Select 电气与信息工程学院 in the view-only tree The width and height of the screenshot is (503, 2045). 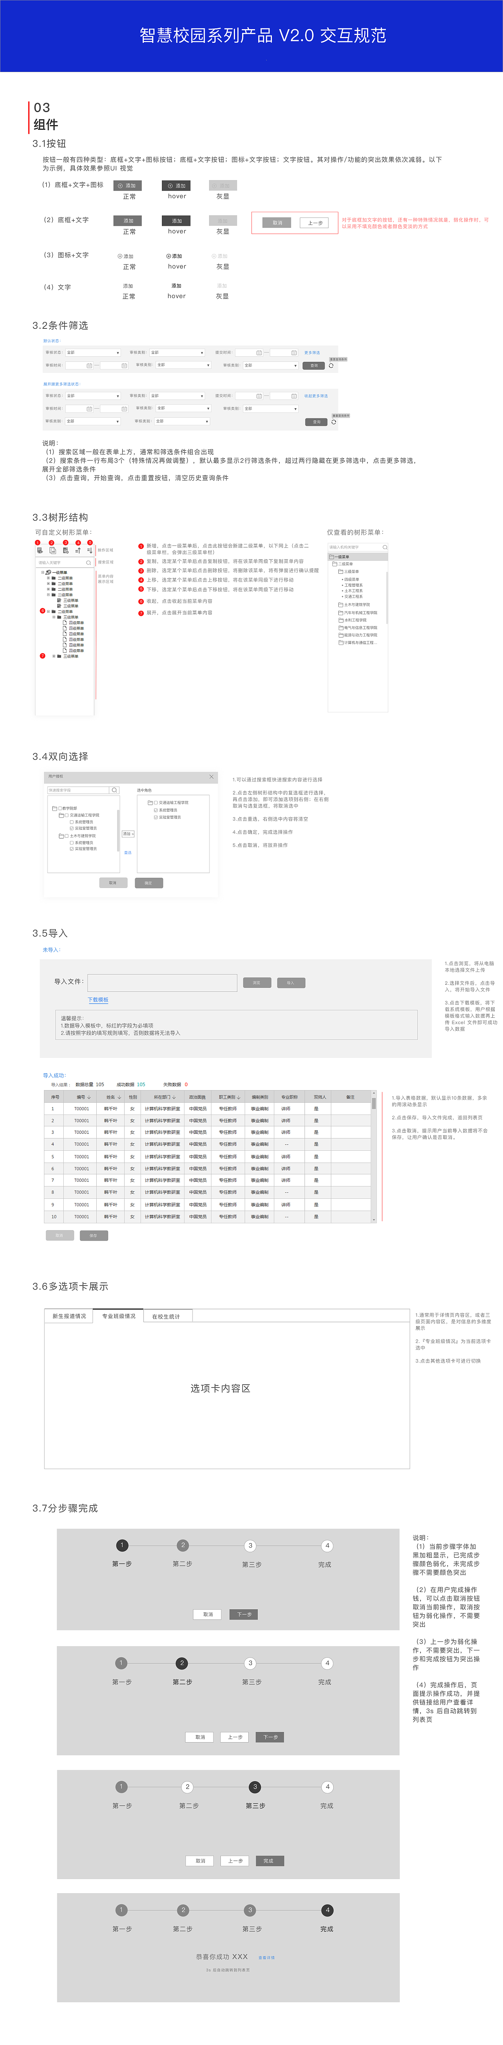point(358,628)
